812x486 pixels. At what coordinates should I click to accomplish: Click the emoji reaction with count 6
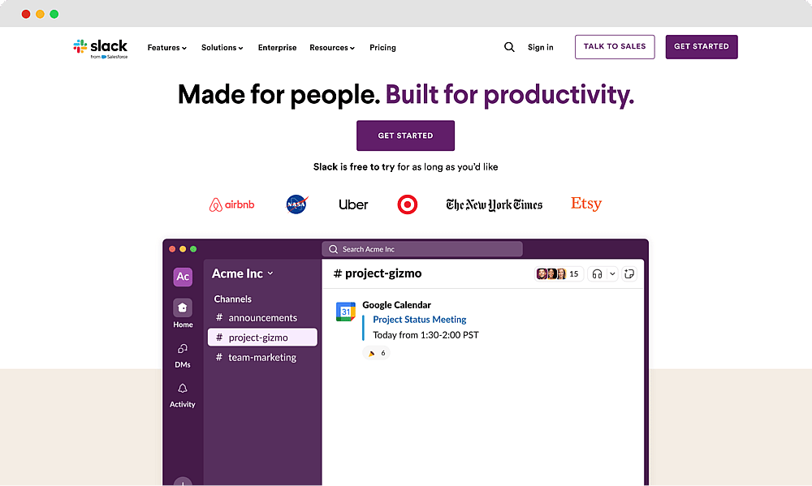point(377,353)
